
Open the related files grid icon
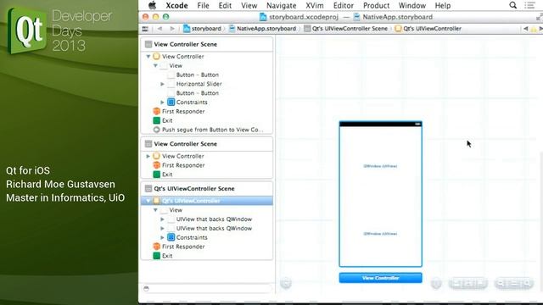pyautogui.click(x=145, y=29)
